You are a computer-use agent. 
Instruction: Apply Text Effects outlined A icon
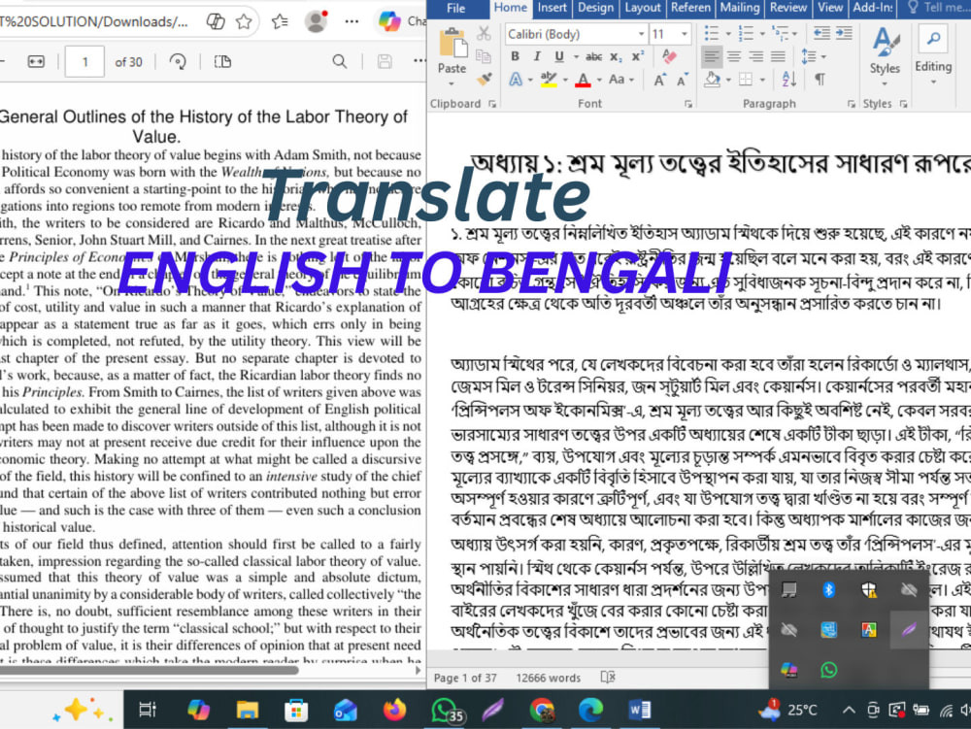(516, 80)
